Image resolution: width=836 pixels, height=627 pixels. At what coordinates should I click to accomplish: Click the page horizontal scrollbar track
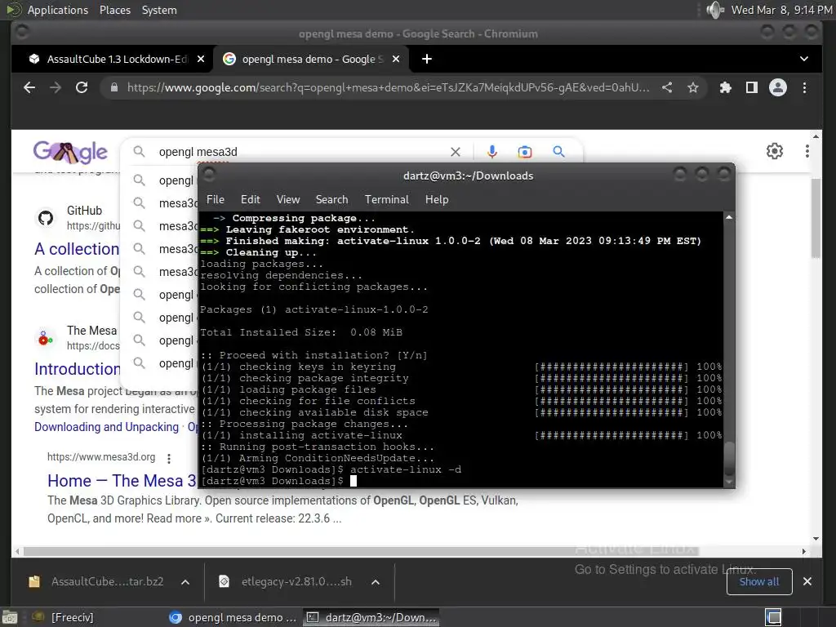click(411, 551)
